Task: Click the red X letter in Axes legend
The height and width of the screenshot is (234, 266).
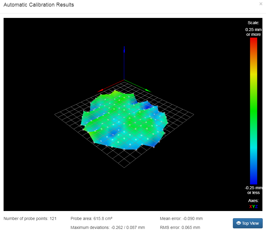Action: 250,207
